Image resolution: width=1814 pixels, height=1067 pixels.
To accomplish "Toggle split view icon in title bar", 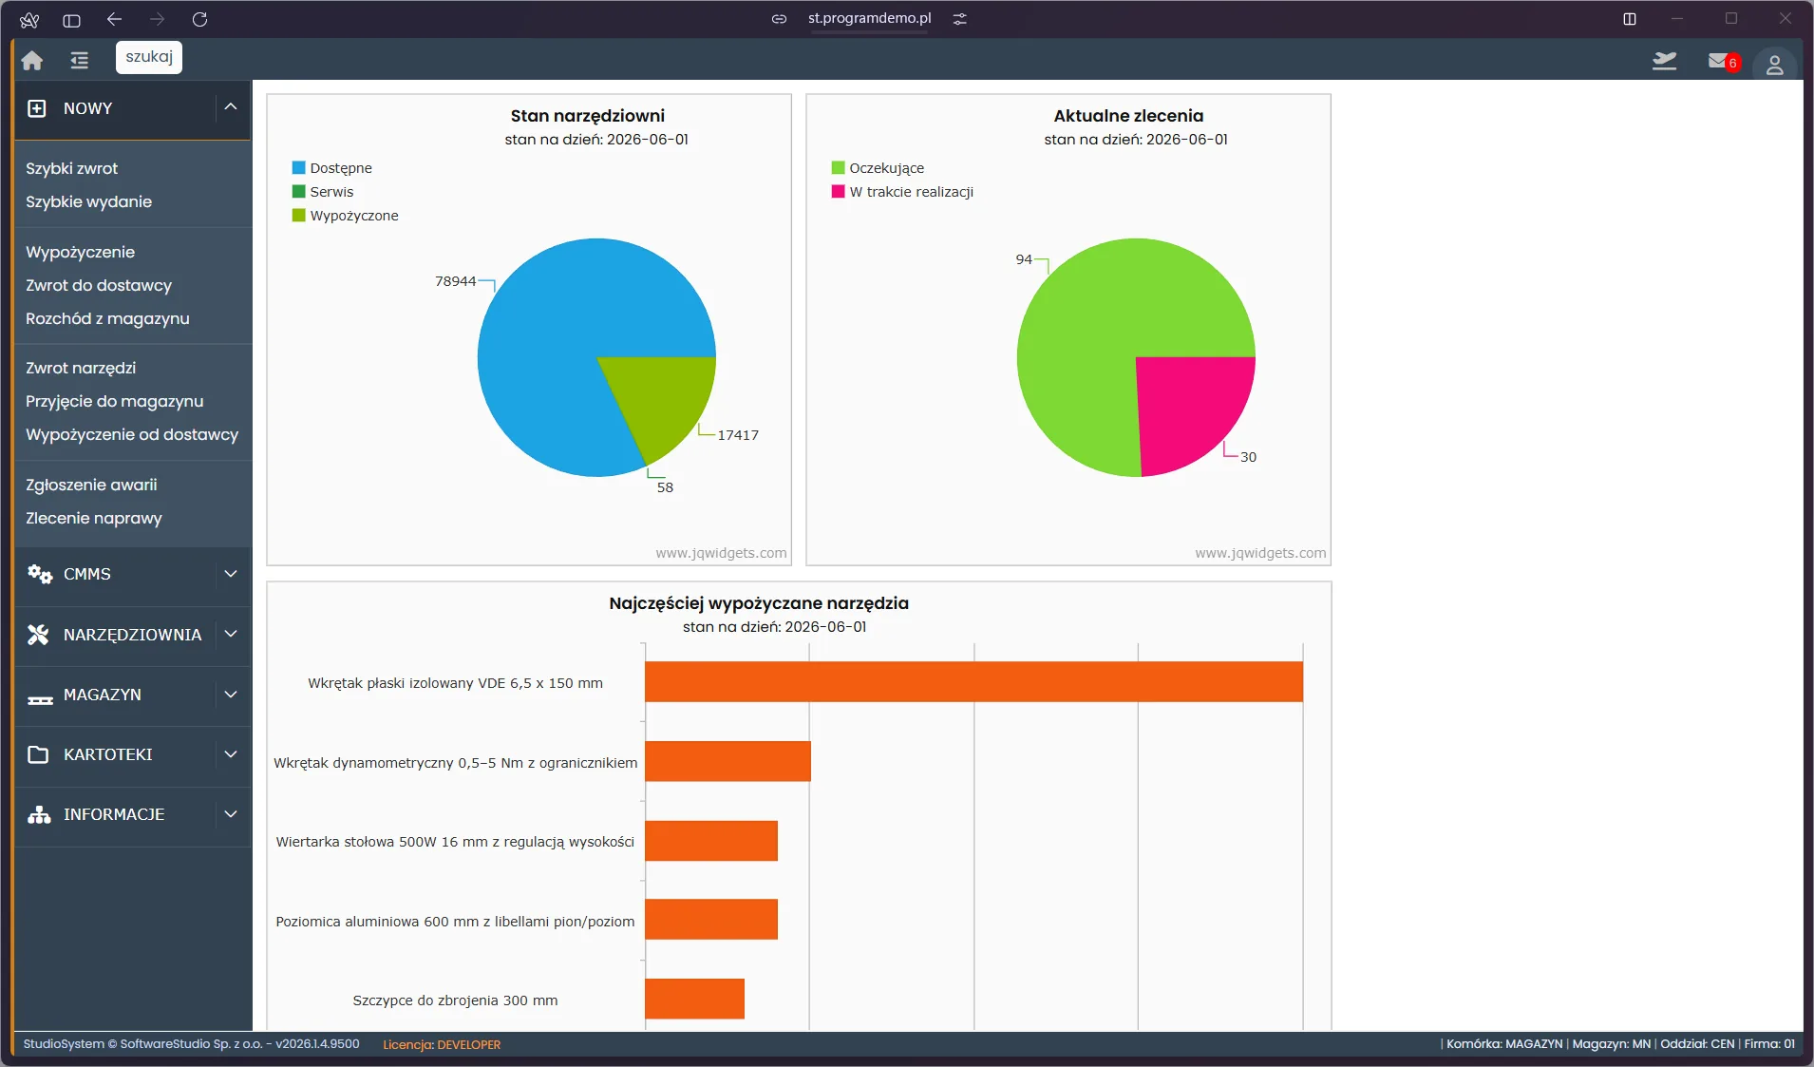I will click(x=1630, y=19).
